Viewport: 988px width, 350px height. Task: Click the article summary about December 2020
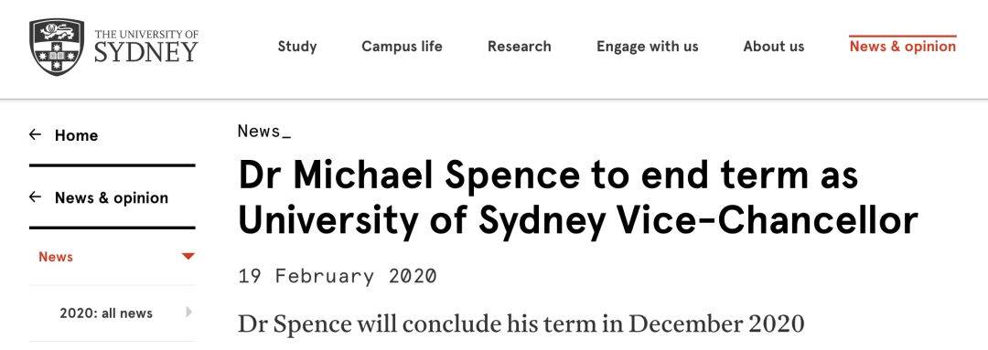point(521,323)
